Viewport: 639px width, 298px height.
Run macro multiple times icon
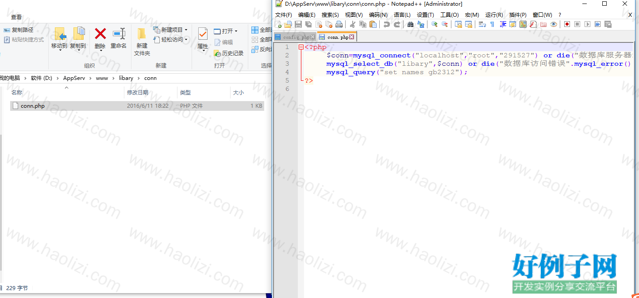(x=598, y=24)
